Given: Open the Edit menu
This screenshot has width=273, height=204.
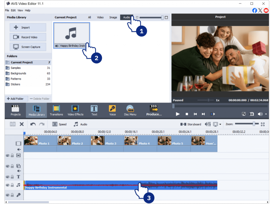Looking at the screenshot, I should (13, 10).
